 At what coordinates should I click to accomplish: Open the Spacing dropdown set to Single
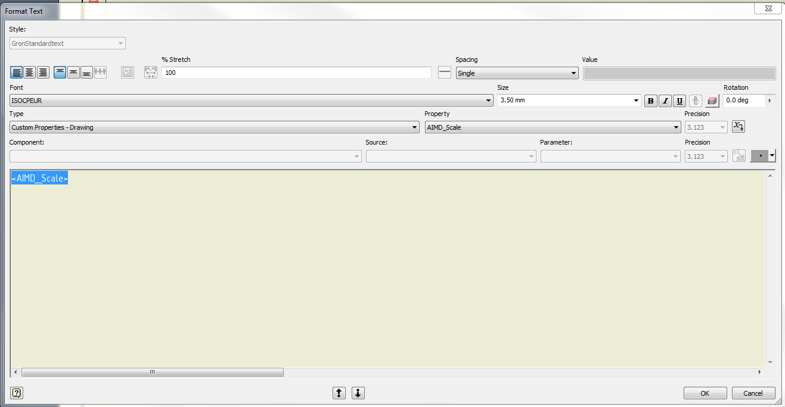(517, 73)
